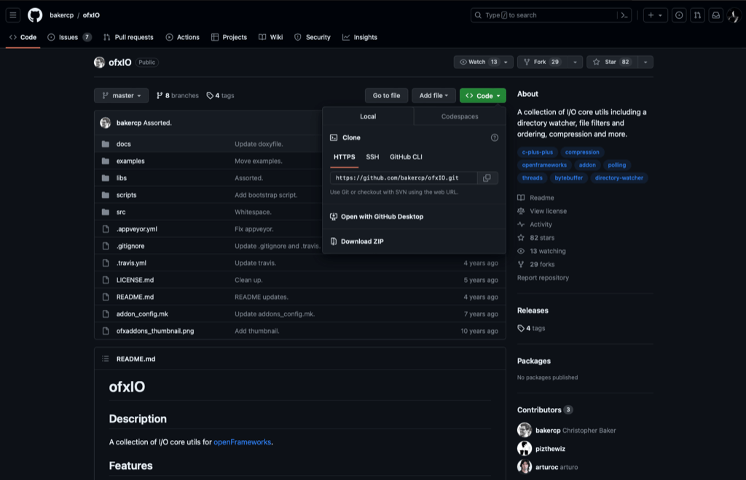
Task: Open the Insights tab
Action: click(x=360, y=37)
